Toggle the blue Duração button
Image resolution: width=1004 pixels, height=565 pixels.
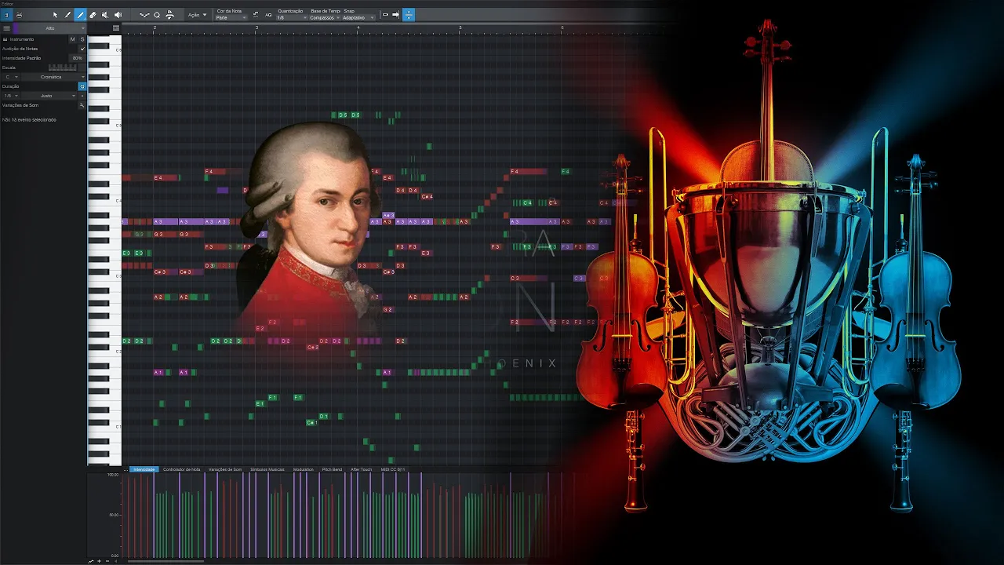(x=82, y=86)
